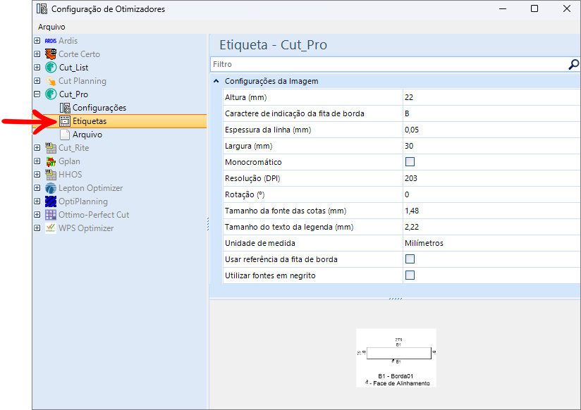Click the filter search magnifier icon

[x=573, y=64]
